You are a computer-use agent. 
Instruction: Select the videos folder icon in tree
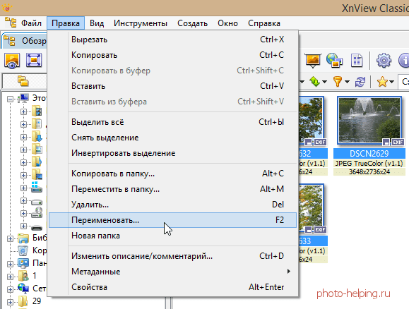37,111
